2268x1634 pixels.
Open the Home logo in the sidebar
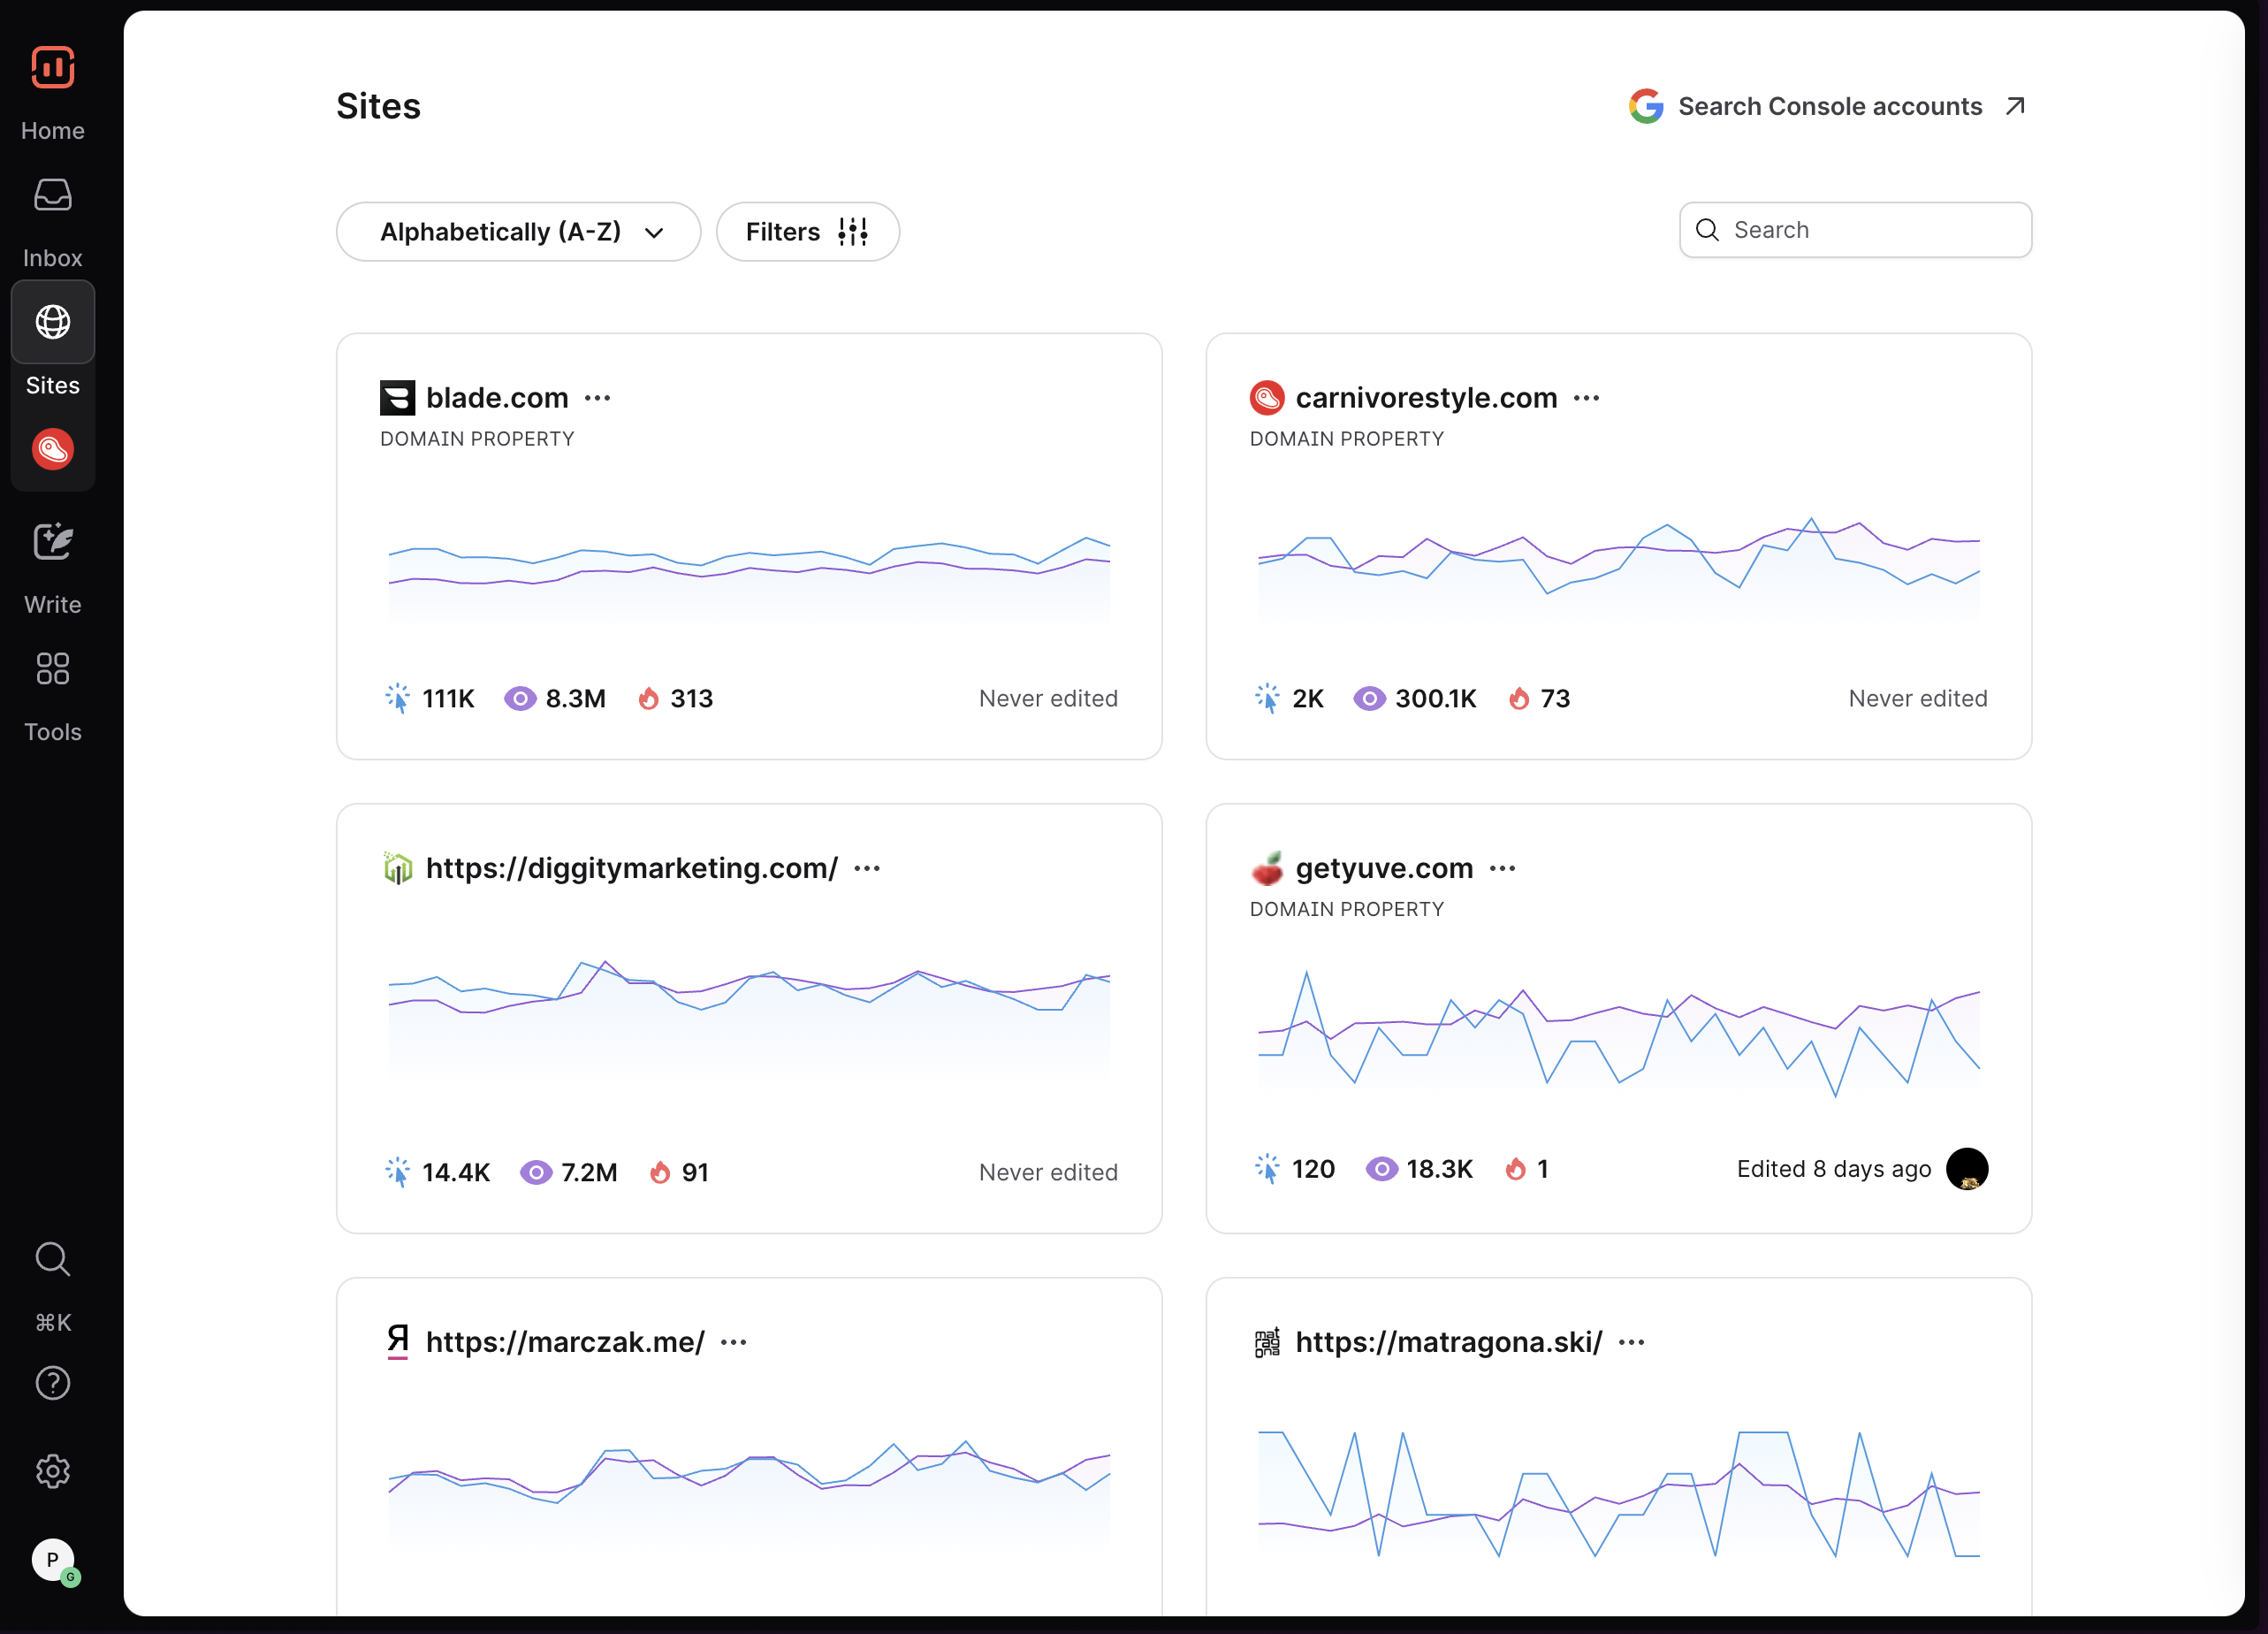(x=52, y=68)
